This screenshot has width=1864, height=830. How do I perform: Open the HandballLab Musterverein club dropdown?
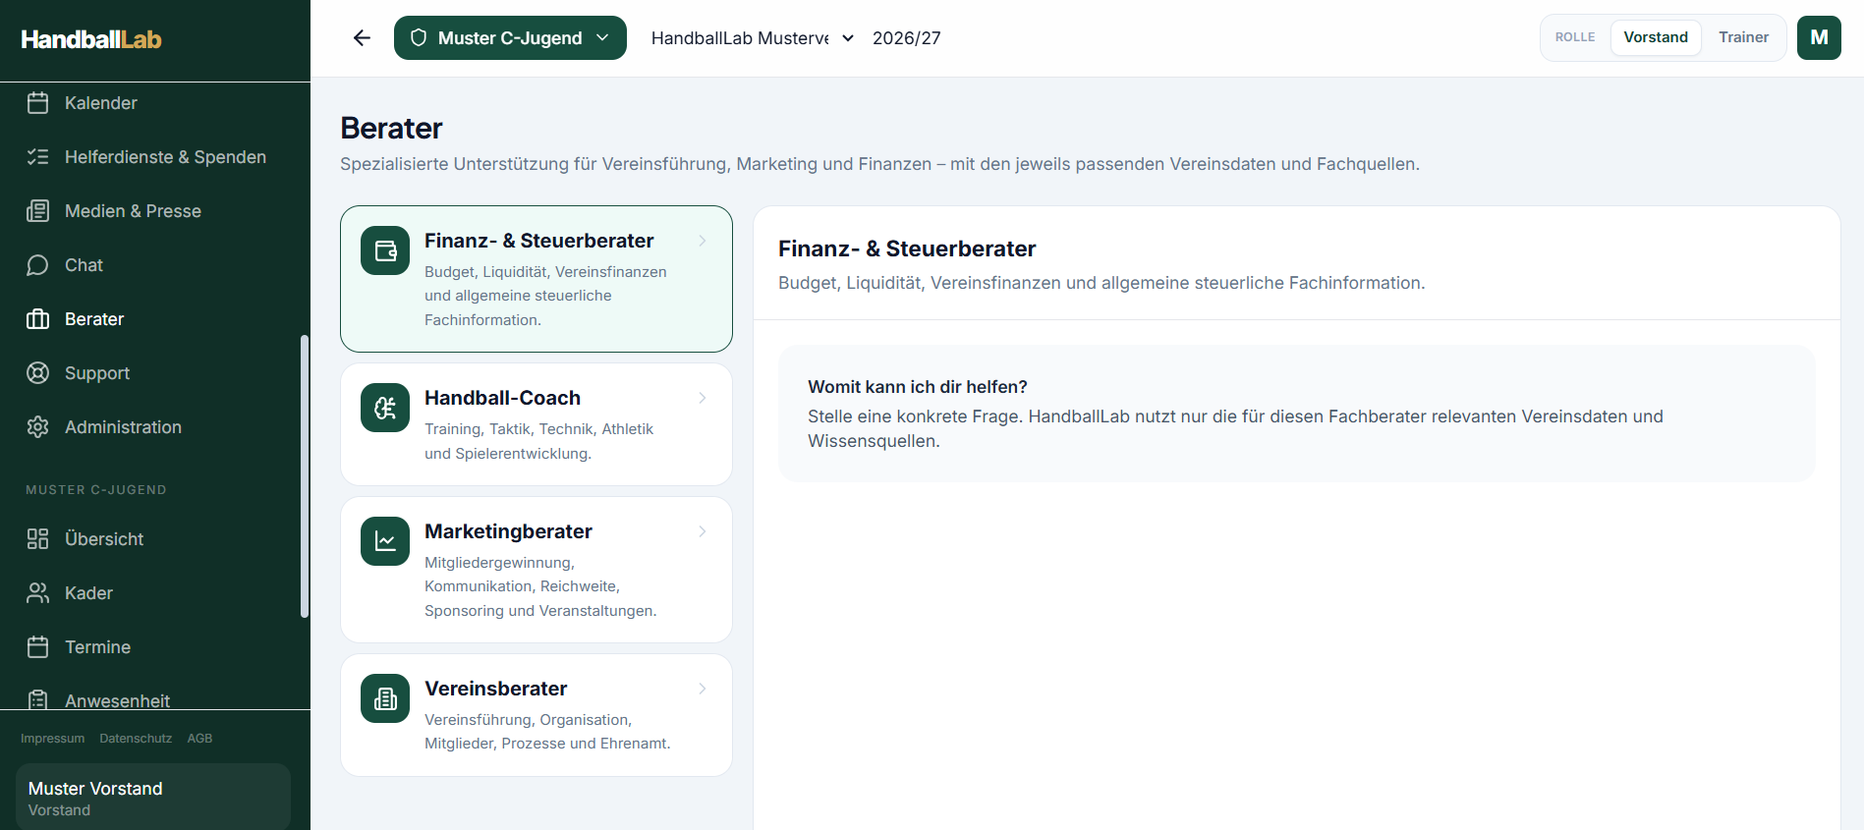coord(752,38)
